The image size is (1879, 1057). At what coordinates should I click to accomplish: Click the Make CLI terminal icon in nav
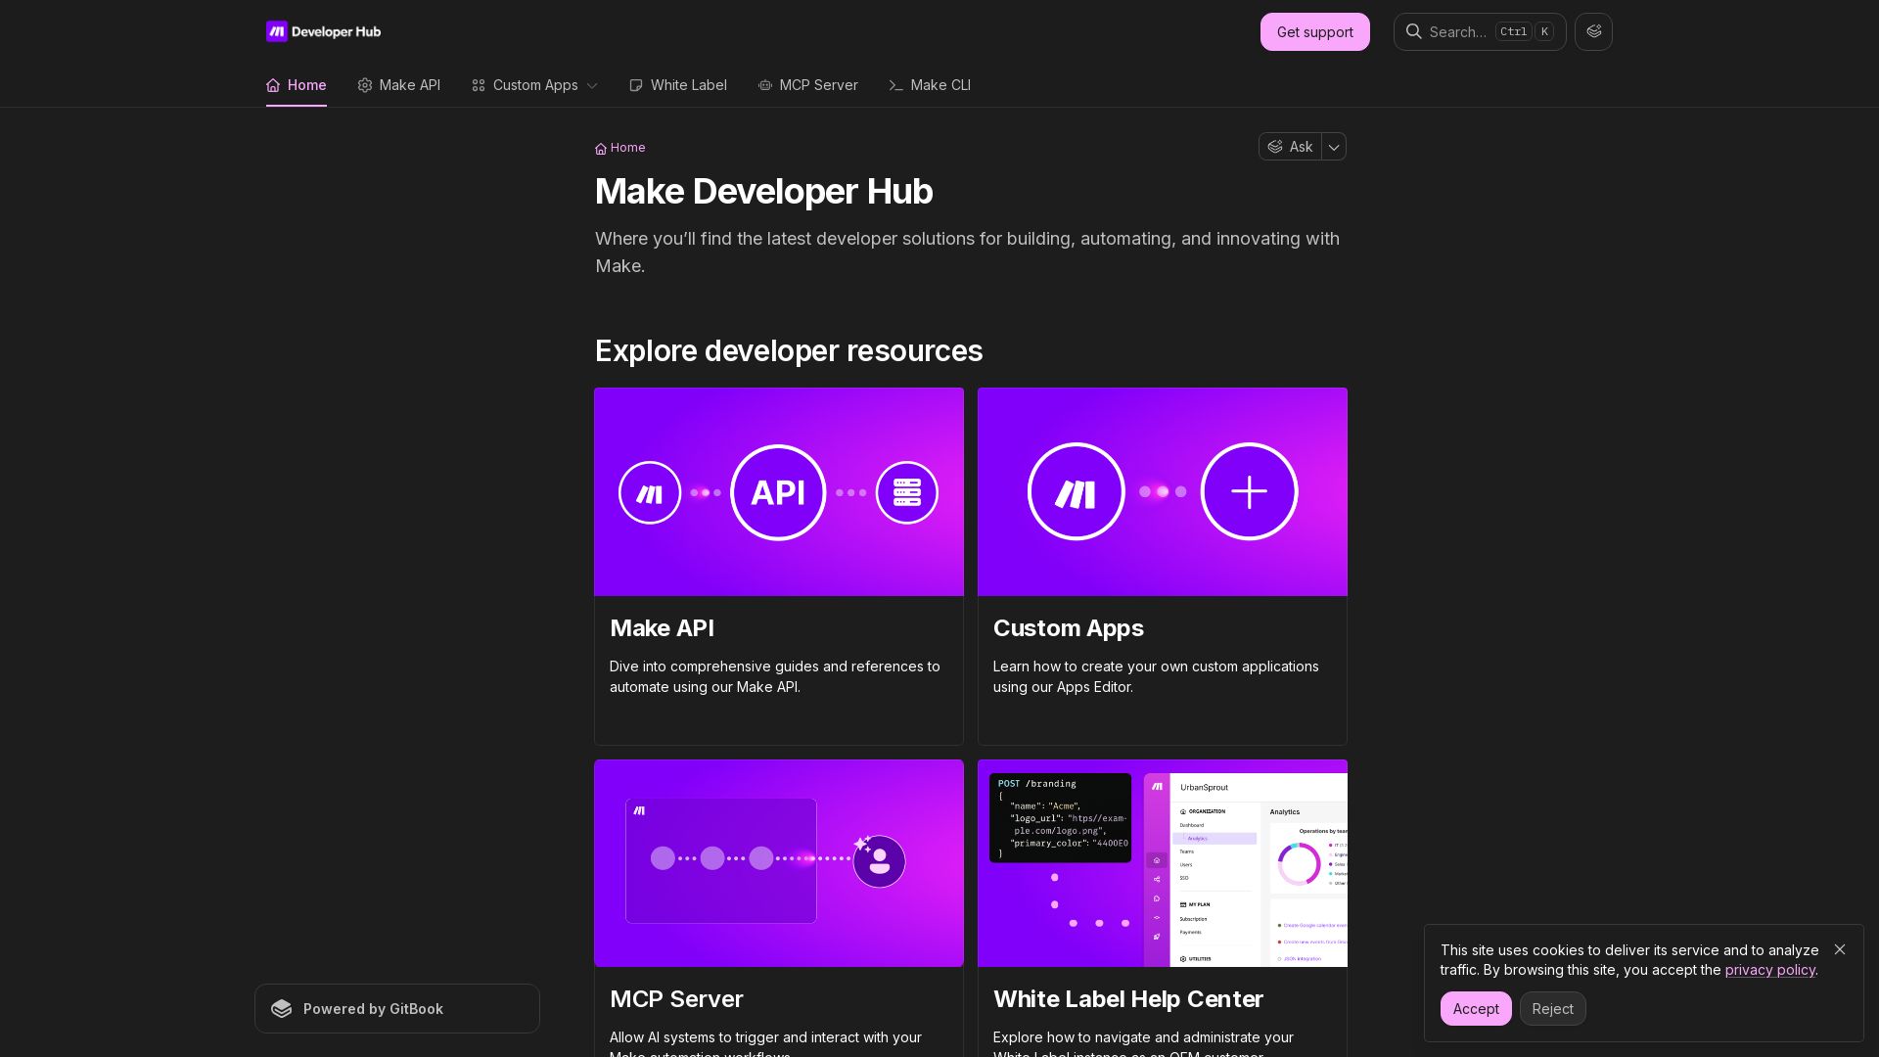point(895,85)
